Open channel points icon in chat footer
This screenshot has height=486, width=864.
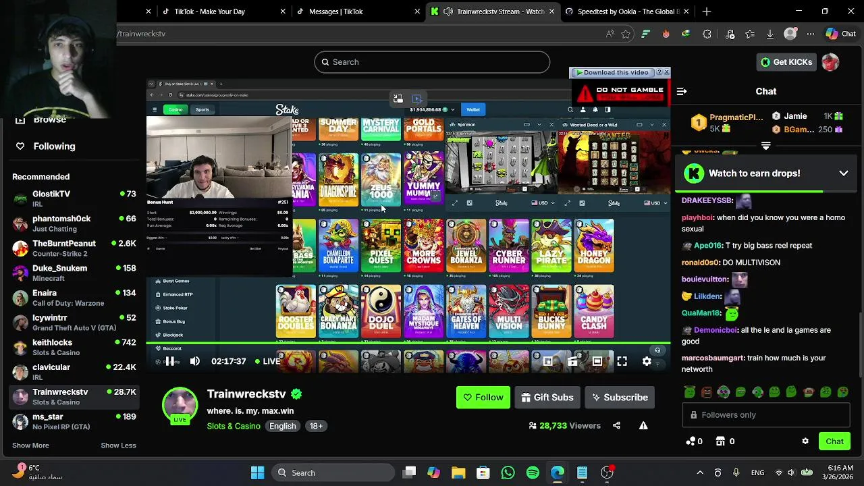[690, 441]
